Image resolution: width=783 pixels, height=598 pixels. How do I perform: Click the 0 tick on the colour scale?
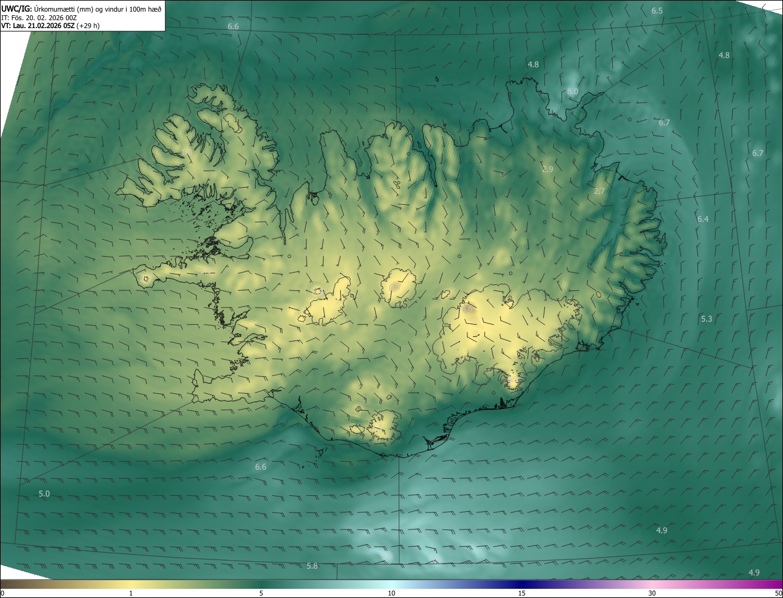2,593
